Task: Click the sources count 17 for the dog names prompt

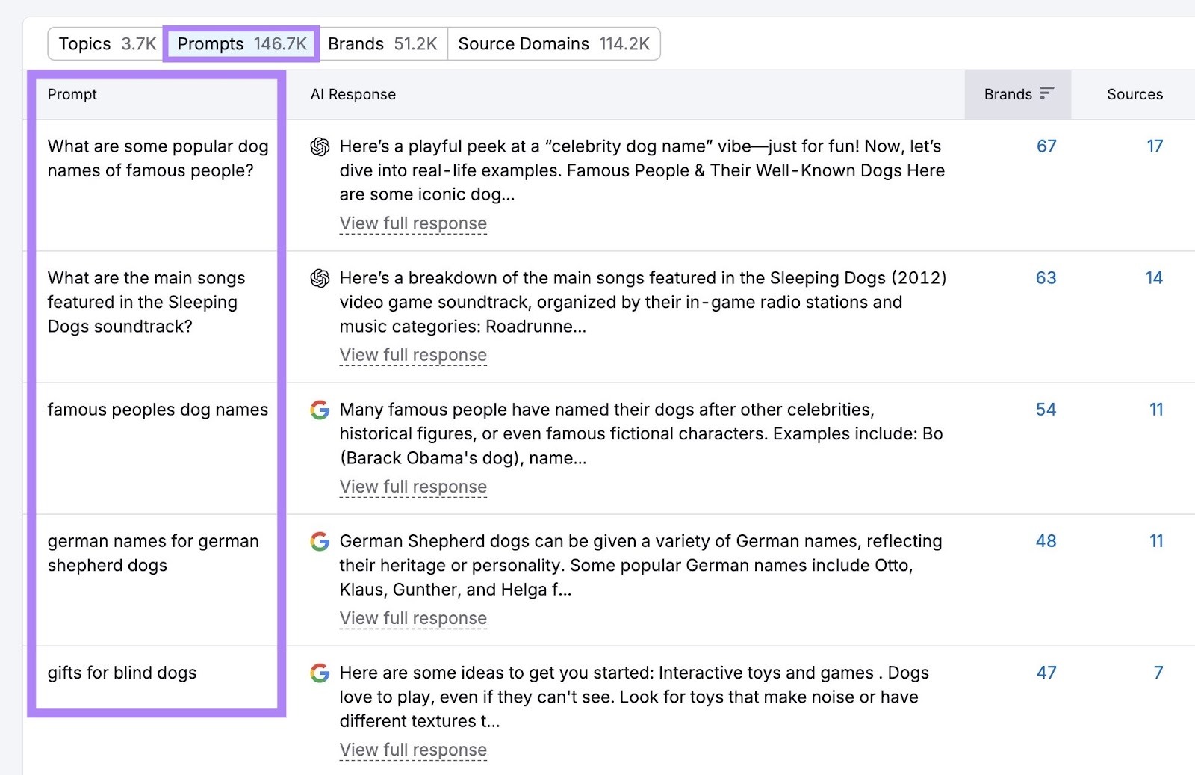Action: (x=1155, y=146)
